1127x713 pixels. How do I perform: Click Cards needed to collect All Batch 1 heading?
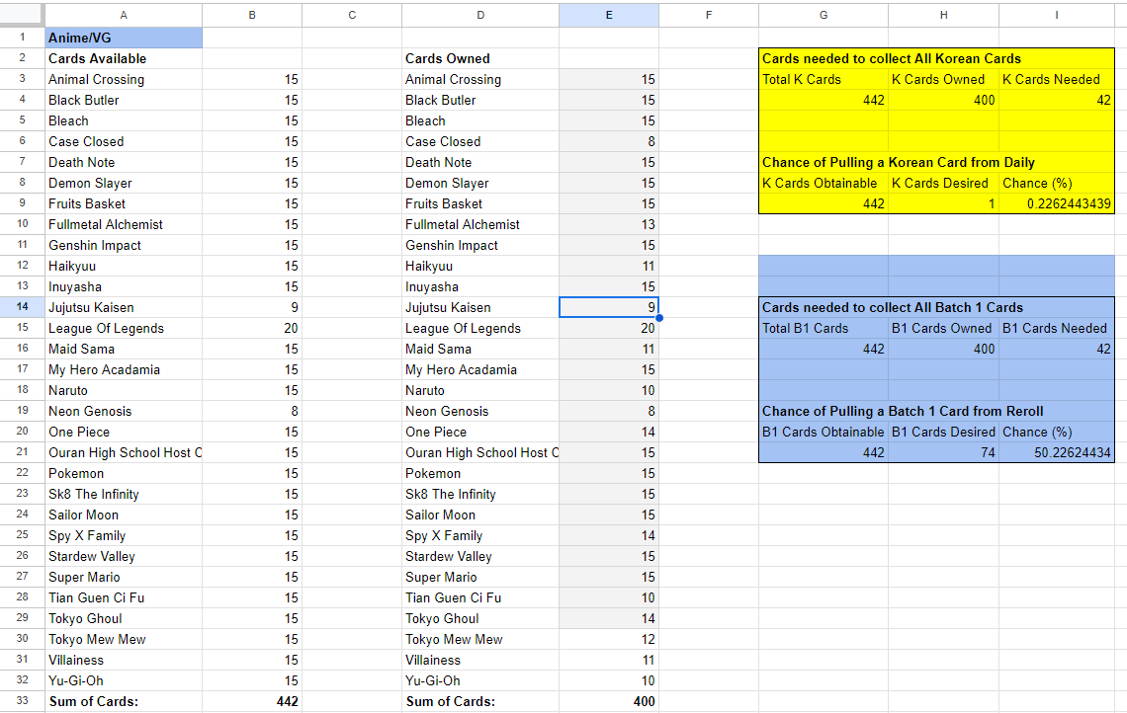click(x=892, y=308)
